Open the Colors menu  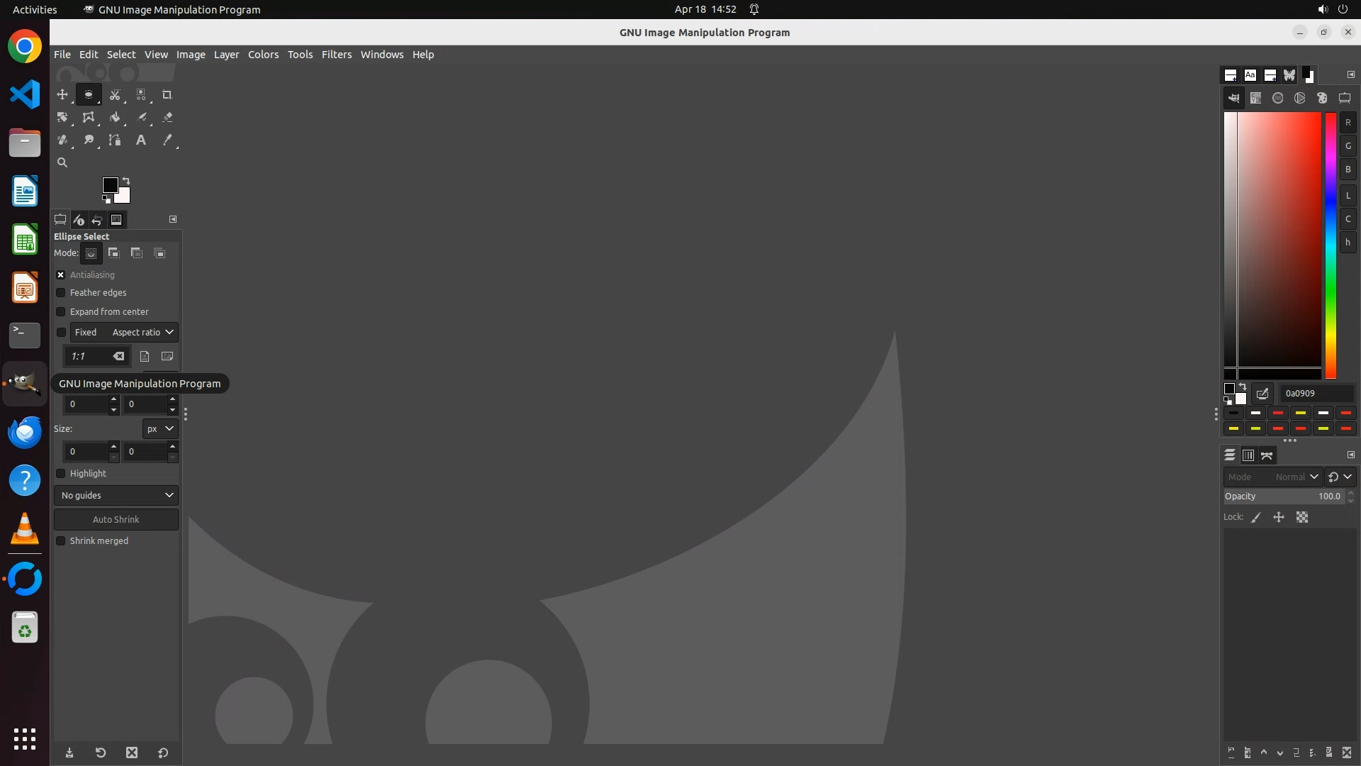click(x=263, y=55)
